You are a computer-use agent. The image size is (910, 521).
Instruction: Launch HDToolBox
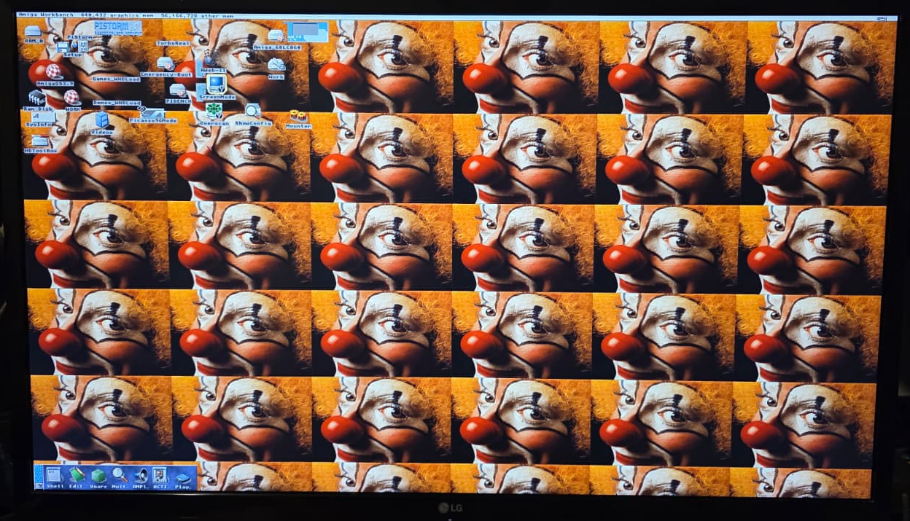(x=39, y=141)
